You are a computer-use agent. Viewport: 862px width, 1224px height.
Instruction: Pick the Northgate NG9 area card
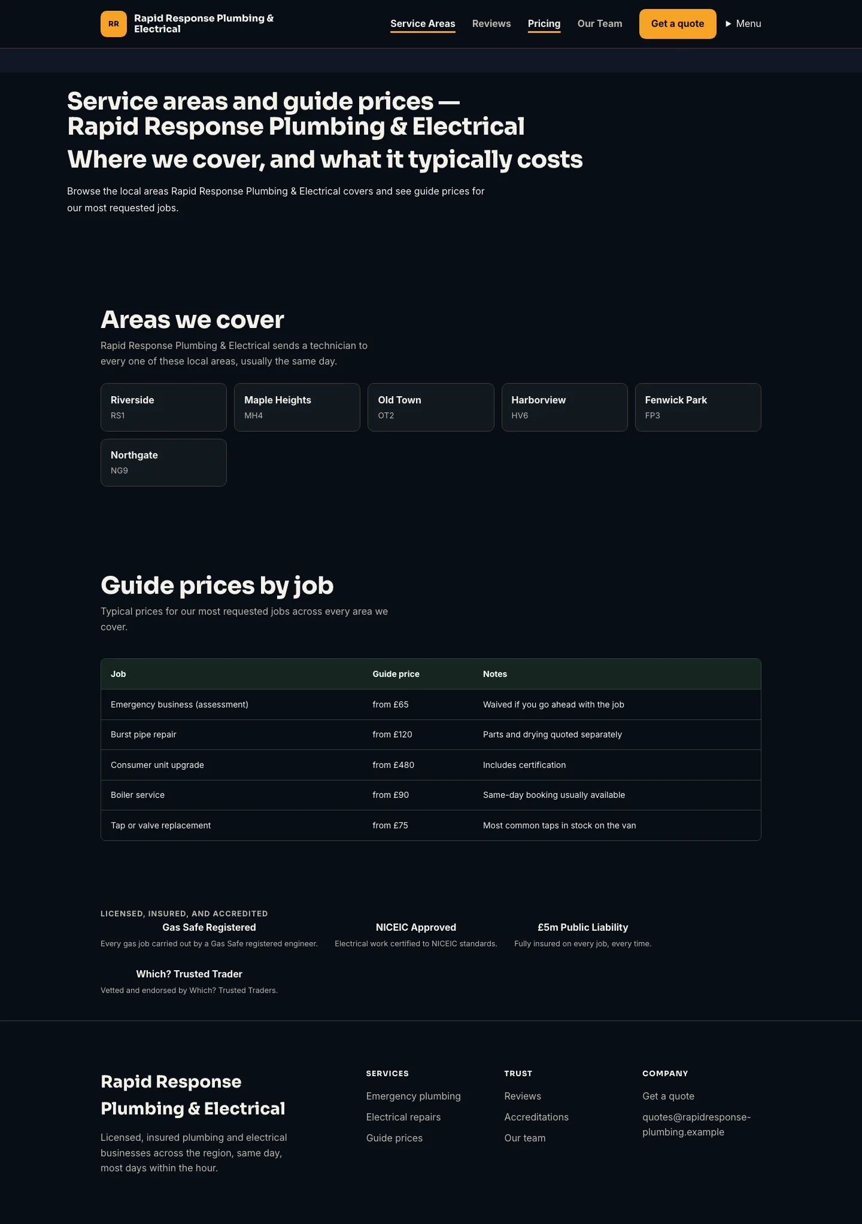pos(163,463)
